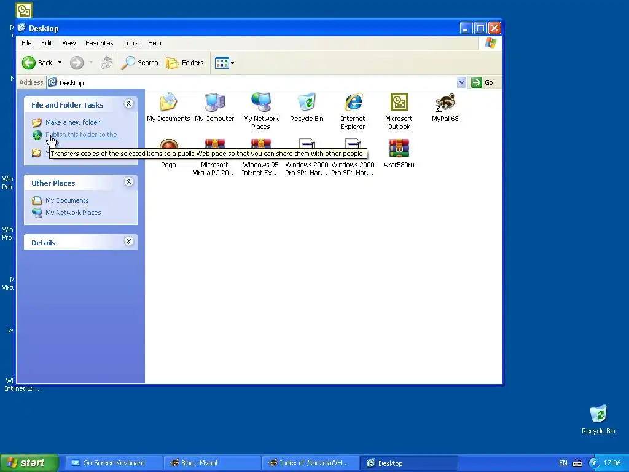Image resolution: width=629 pixels, height=472 pixels.
Task: Open the Tools menu
Action: [130, 43]
